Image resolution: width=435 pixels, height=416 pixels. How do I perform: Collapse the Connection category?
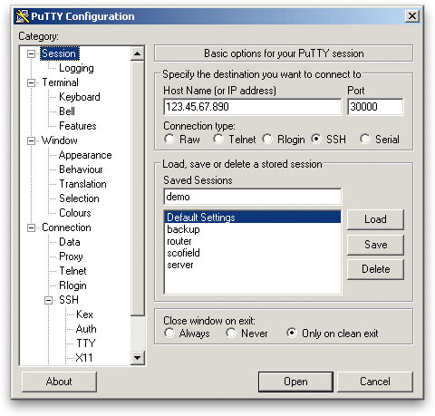tap(31, 227)
